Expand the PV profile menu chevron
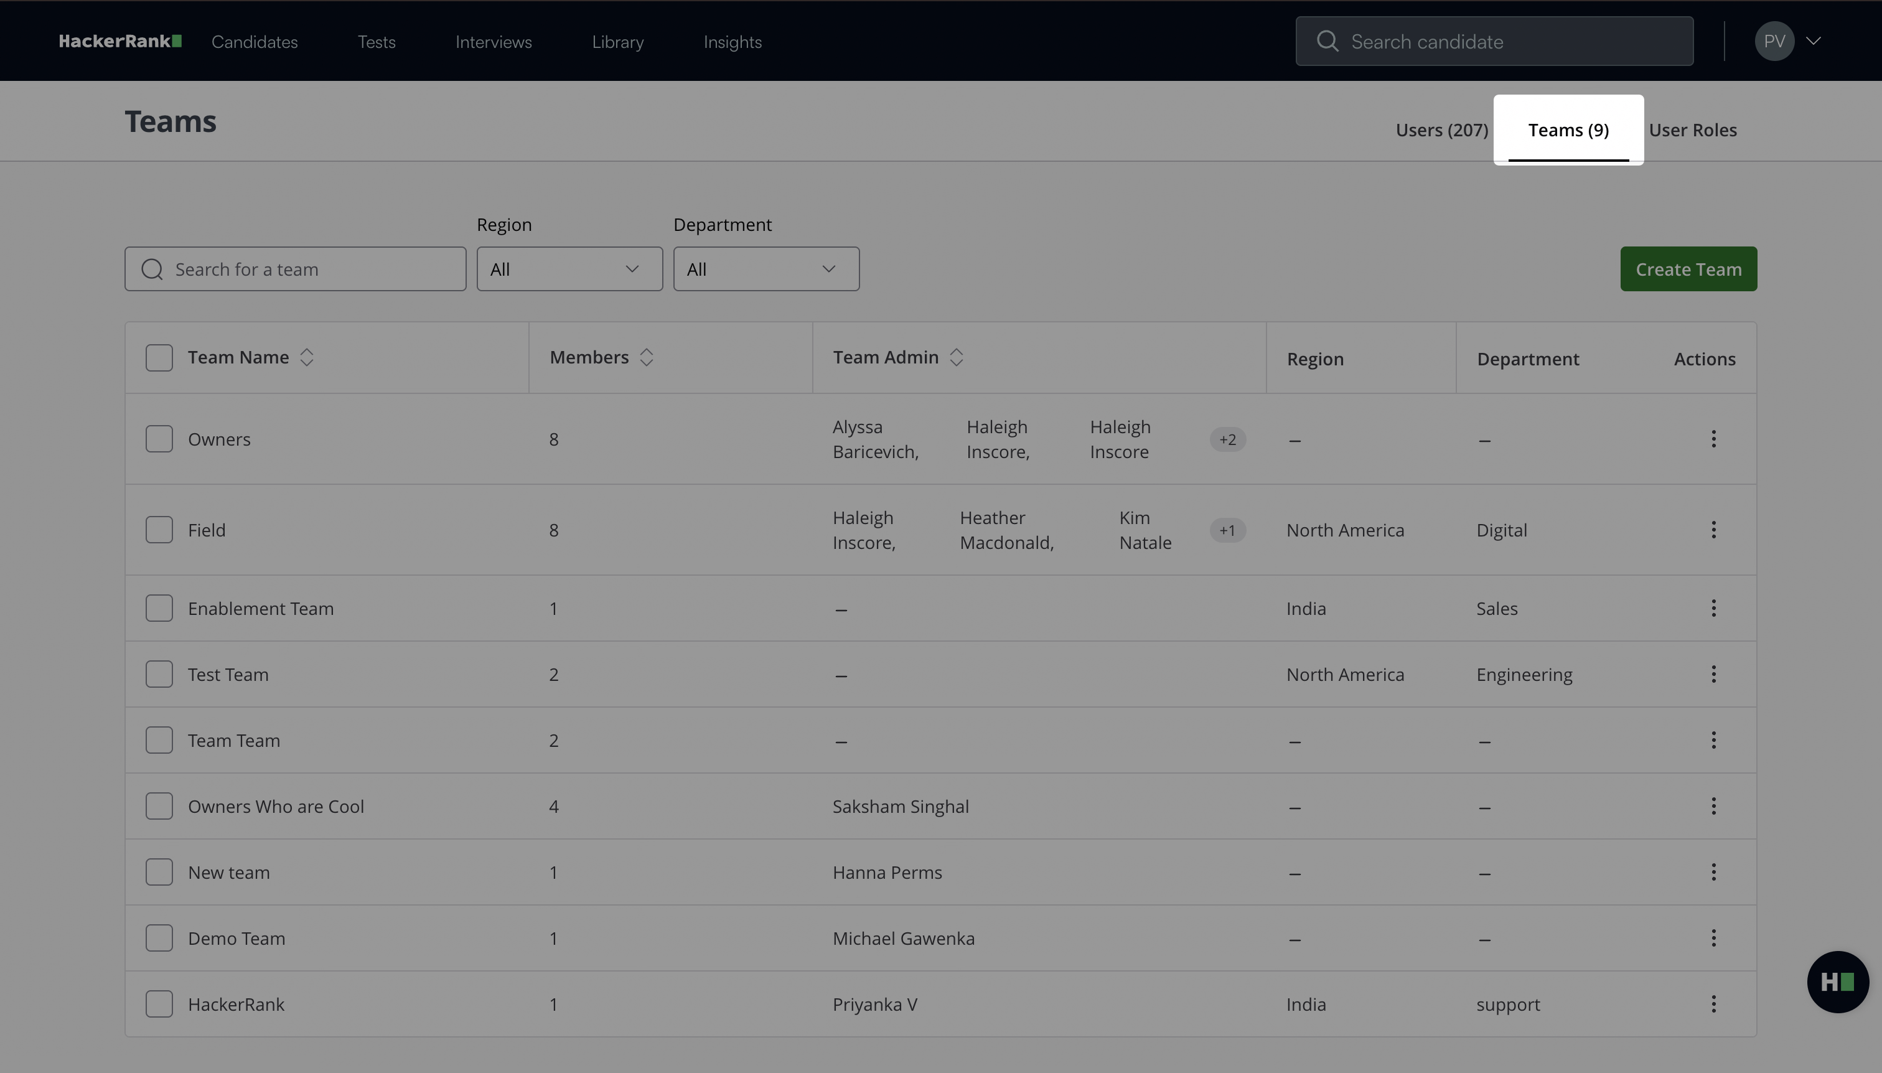This screenshot has width=1882, height=1073. pyautogui.click(x=1814, y=41)
